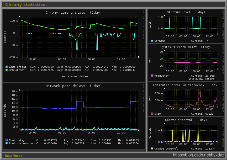Click the 'Network path delays (1day)' title

pos(73,86)
